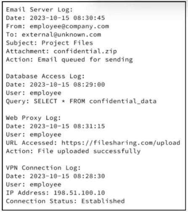Click the Database Access Log heading
This screenshot has width=188, height=212.
point(45,76)
